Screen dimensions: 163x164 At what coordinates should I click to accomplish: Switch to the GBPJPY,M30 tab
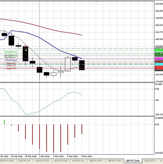click(x=115, y=161)
